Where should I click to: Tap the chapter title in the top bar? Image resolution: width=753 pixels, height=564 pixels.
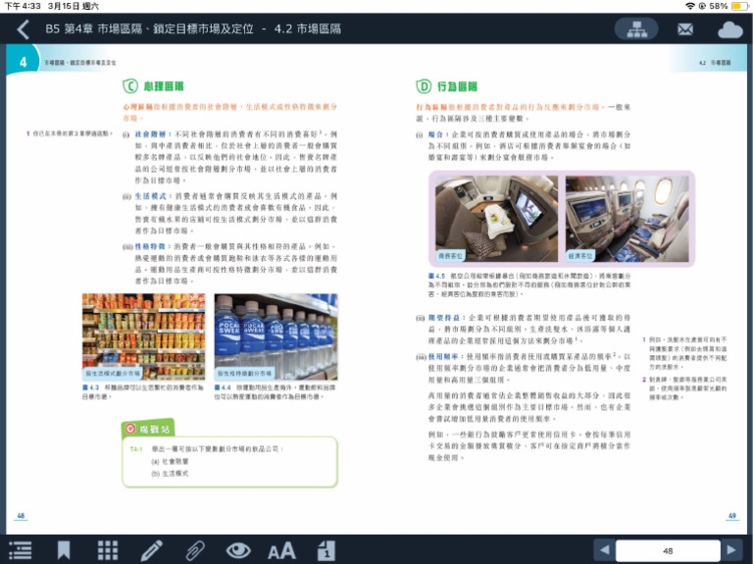pos(193,28)
